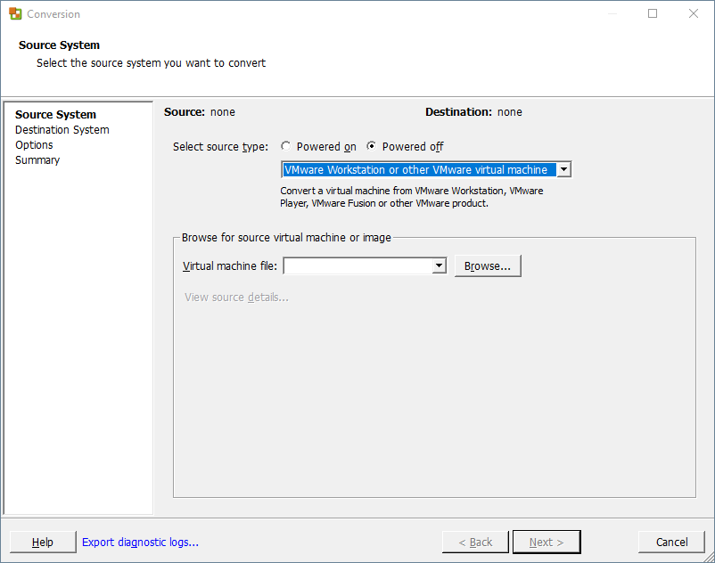This screenshot has width=715, height=563.
Task: Click the Help button
Action: coord(43,542)
